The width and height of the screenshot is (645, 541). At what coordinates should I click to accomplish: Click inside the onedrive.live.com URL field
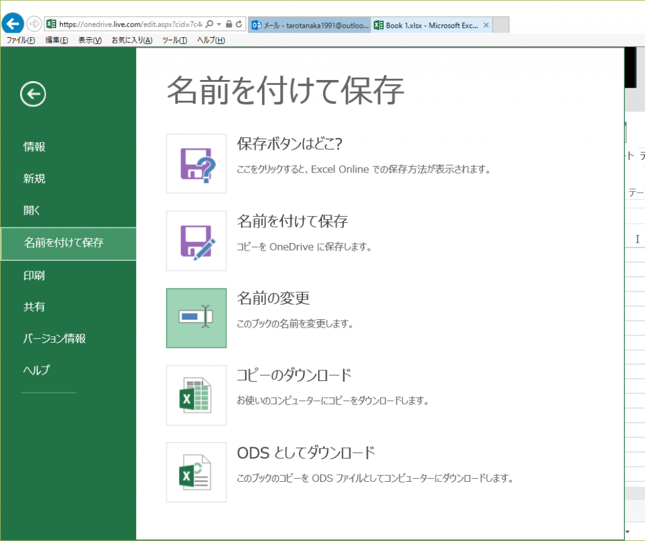130,25
